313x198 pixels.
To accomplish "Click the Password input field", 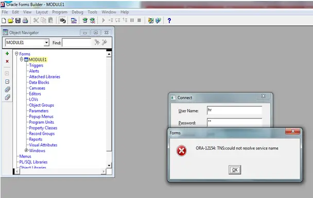I will (235, 122).
